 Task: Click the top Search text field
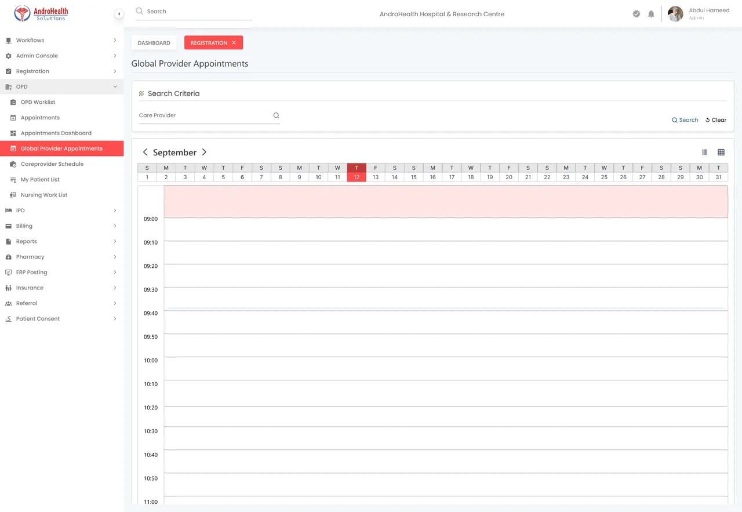pos(194,12)
